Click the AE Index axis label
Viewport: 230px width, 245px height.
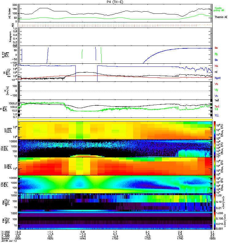click(10, 13)
